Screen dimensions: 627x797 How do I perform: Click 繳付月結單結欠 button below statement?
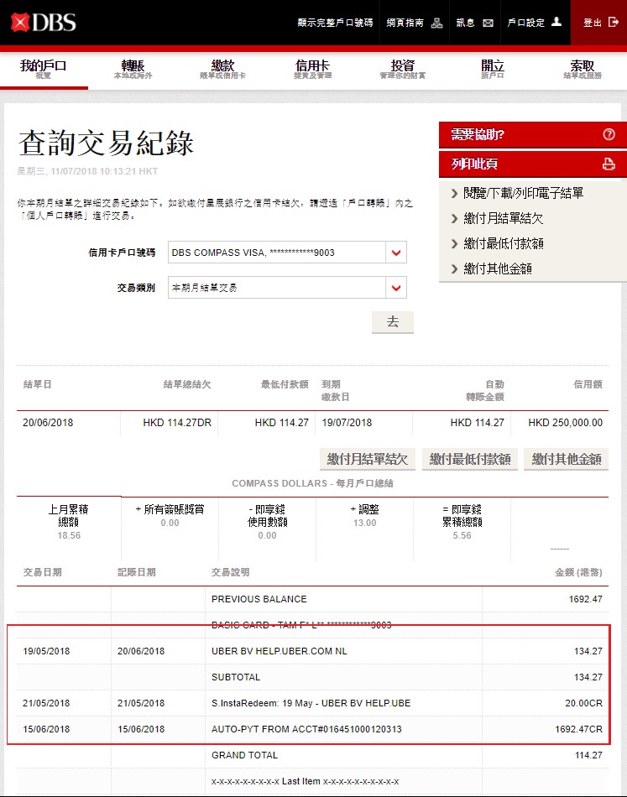(368, 459)
